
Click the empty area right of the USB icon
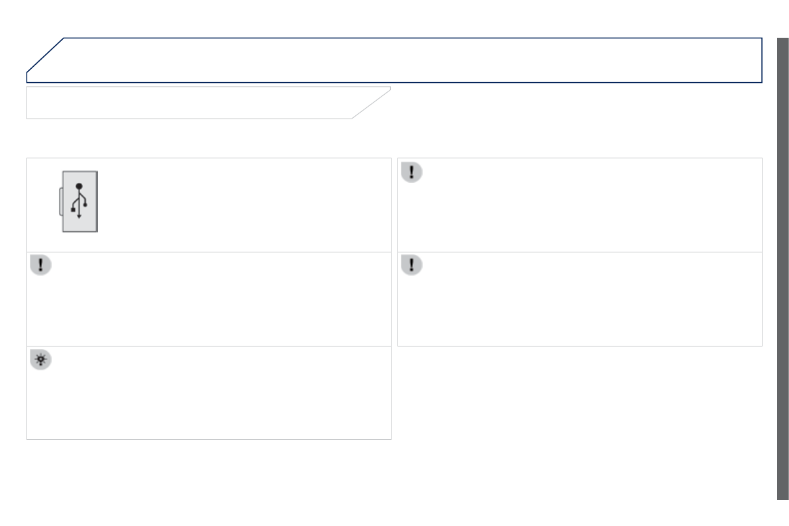click(x=245, y=205)
